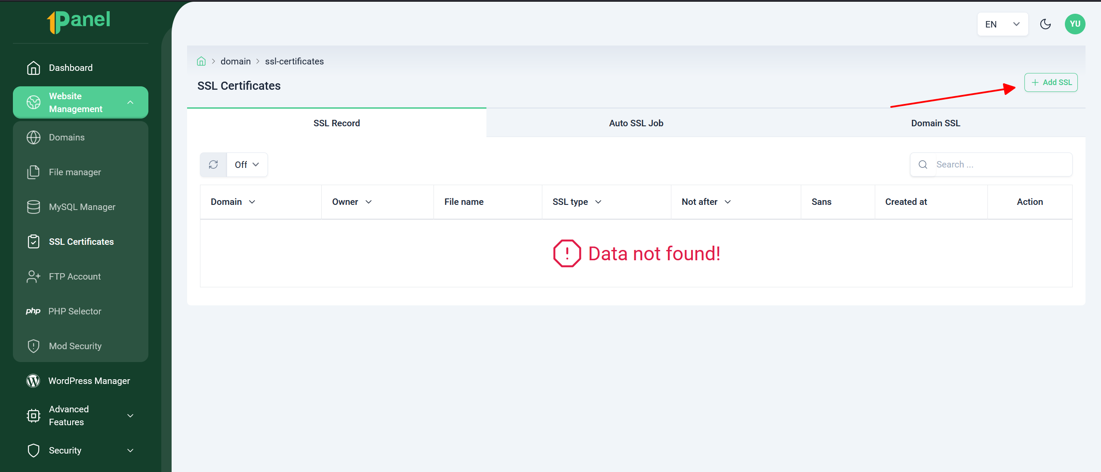Click the domain breadcrumb link
The width and height of the screenshot is (1101, 472).
[x=235, y=61]
